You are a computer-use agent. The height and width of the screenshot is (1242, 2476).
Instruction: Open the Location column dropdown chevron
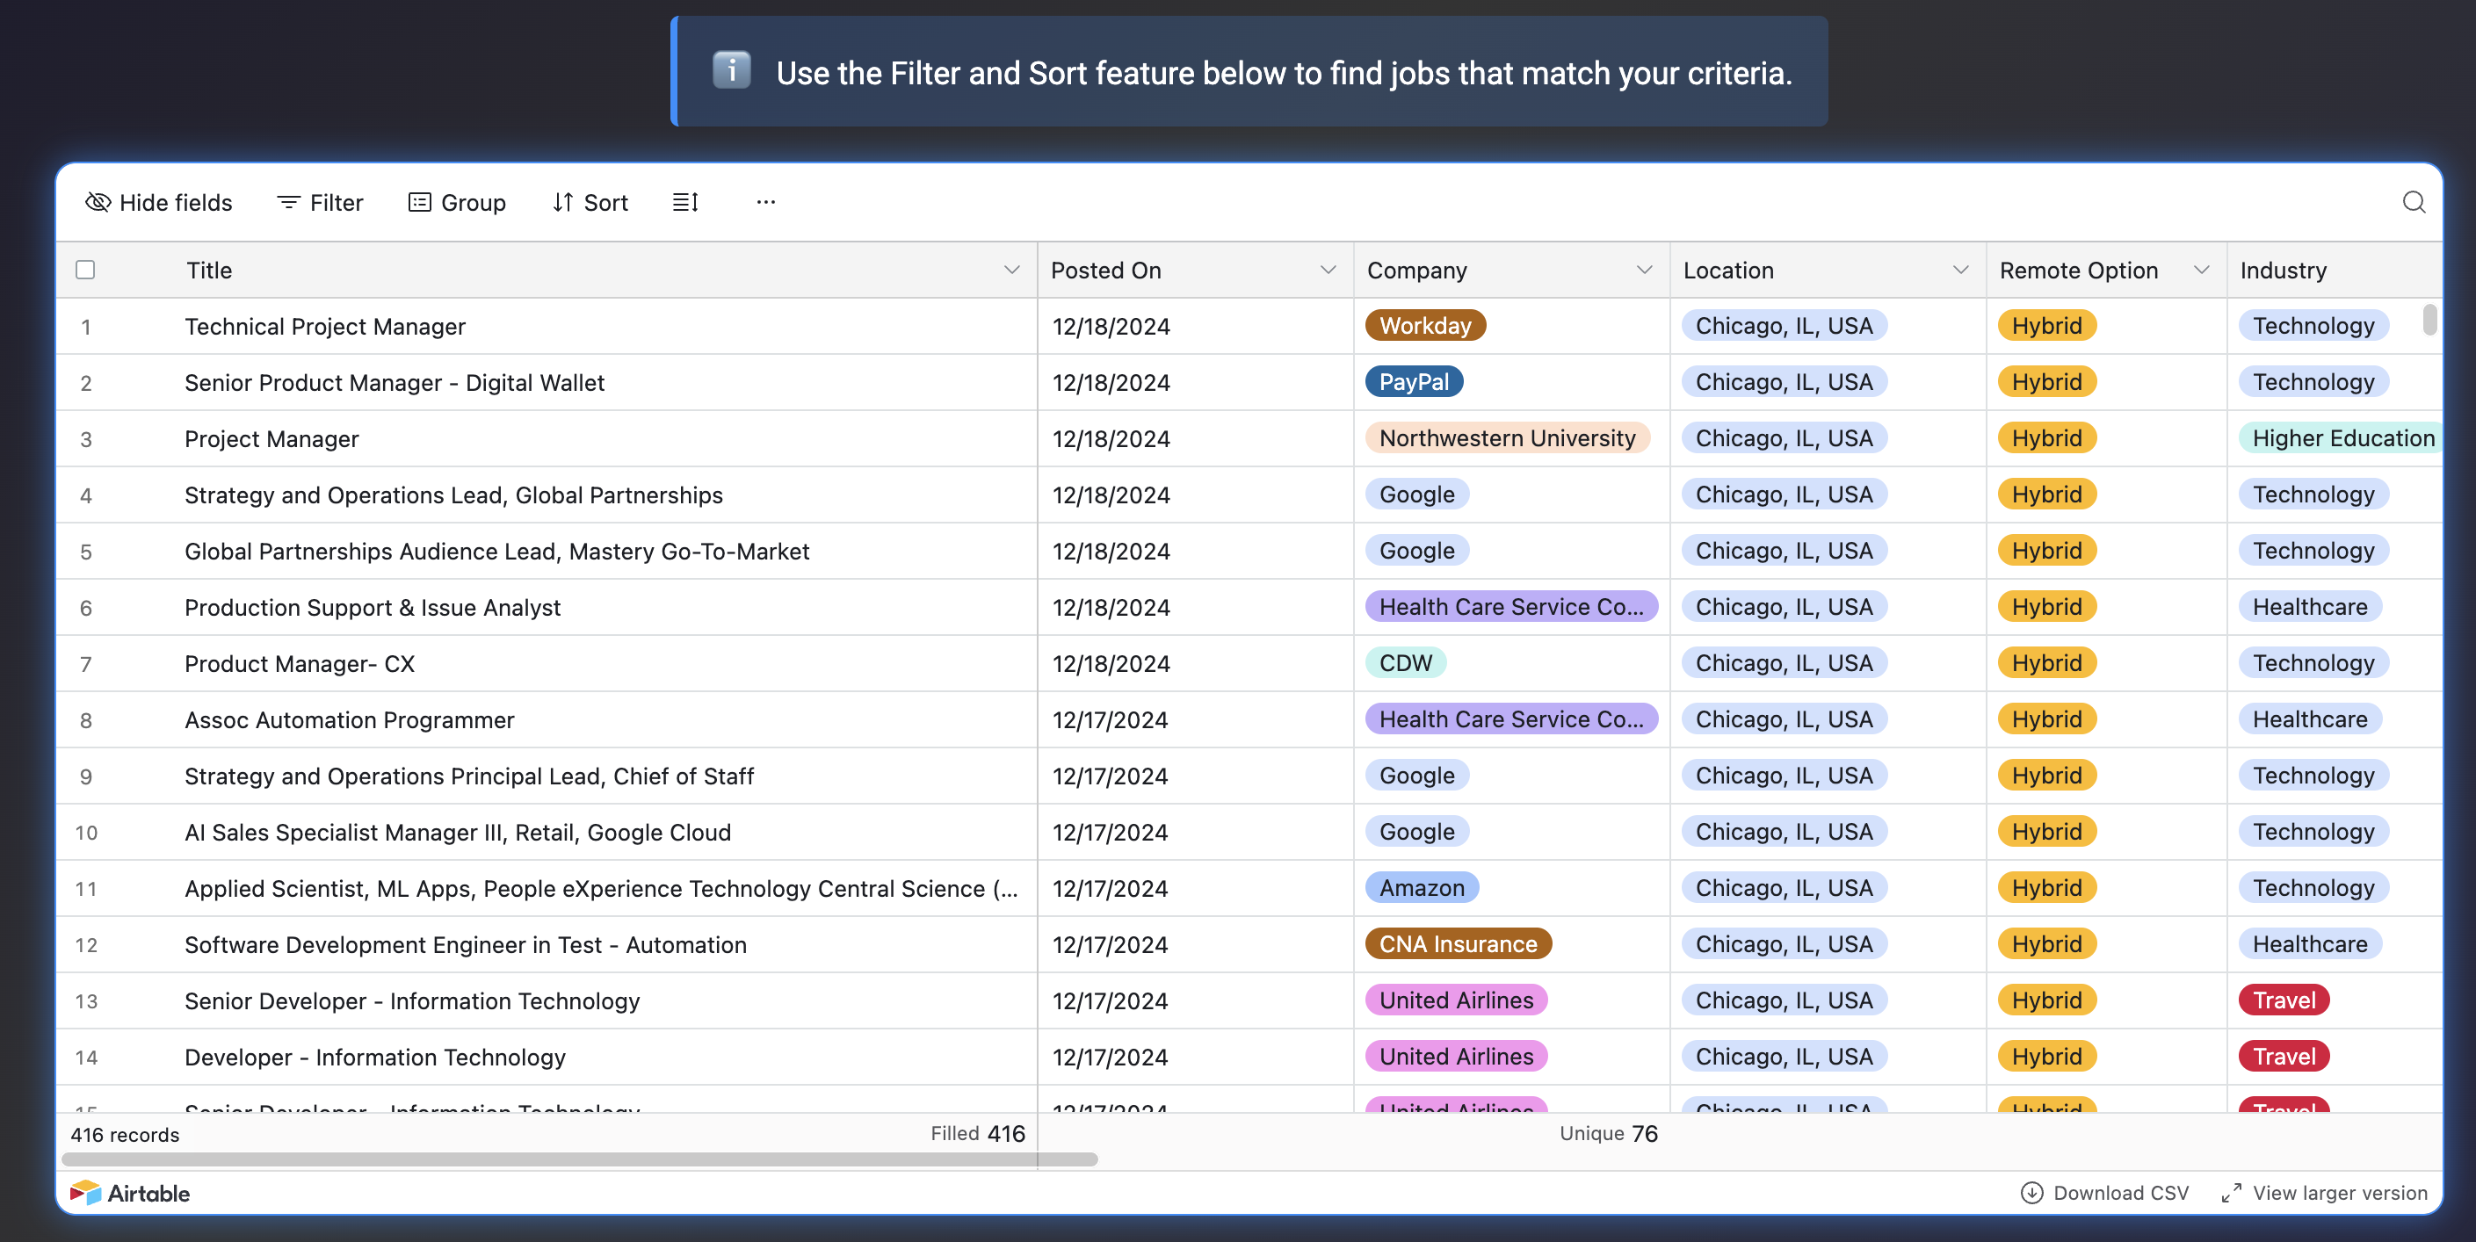click(1960, 270)
